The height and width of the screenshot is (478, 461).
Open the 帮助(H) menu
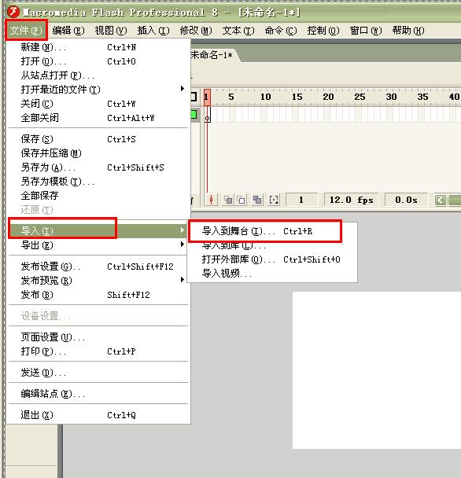[x=408, y=31]
